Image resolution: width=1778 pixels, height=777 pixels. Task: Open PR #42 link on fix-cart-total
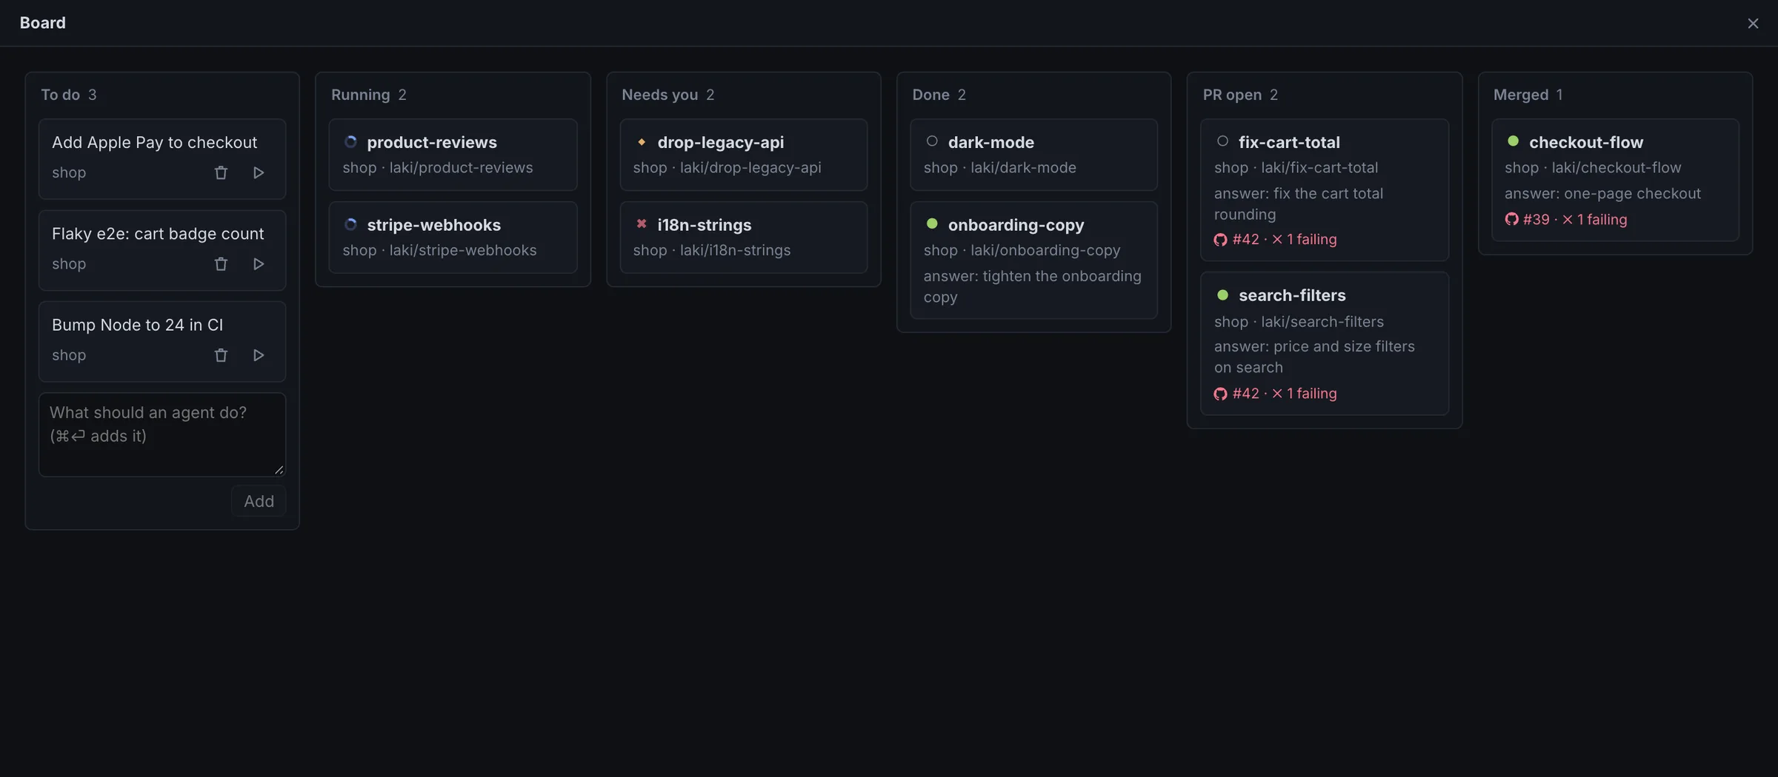tap(1245, 239)
